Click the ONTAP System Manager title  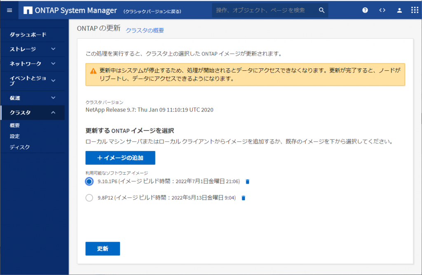click(x=76, y=10)
